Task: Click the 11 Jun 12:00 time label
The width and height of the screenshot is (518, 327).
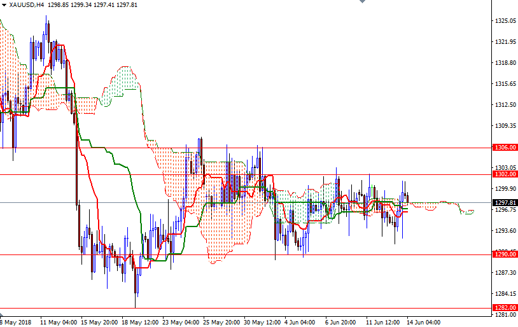Action: tap(382, 322)
